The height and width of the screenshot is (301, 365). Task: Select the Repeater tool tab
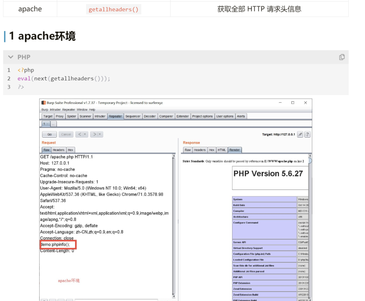point(115,116)
